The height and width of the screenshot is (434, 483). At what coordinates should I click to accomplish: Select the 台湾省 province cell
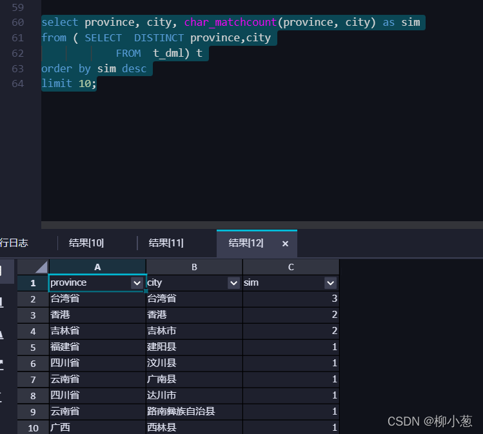(x=97, y=299)
